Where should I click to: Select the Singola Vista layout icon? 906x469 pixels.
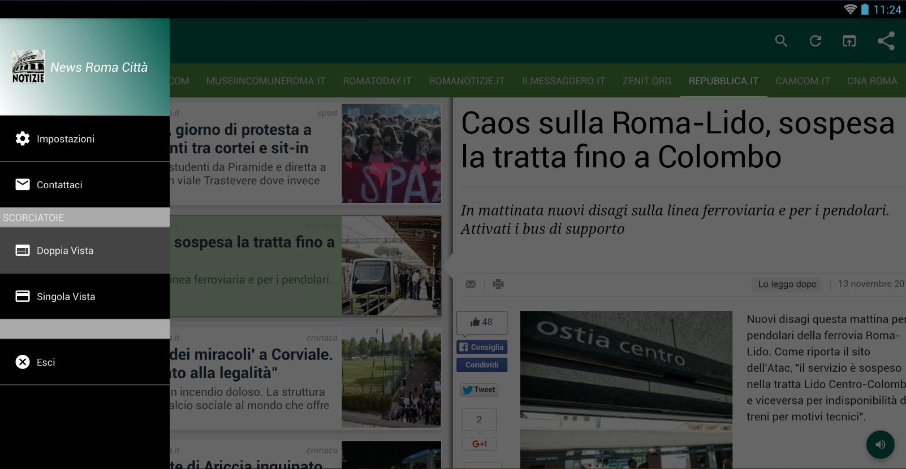[x=23, y=296]
